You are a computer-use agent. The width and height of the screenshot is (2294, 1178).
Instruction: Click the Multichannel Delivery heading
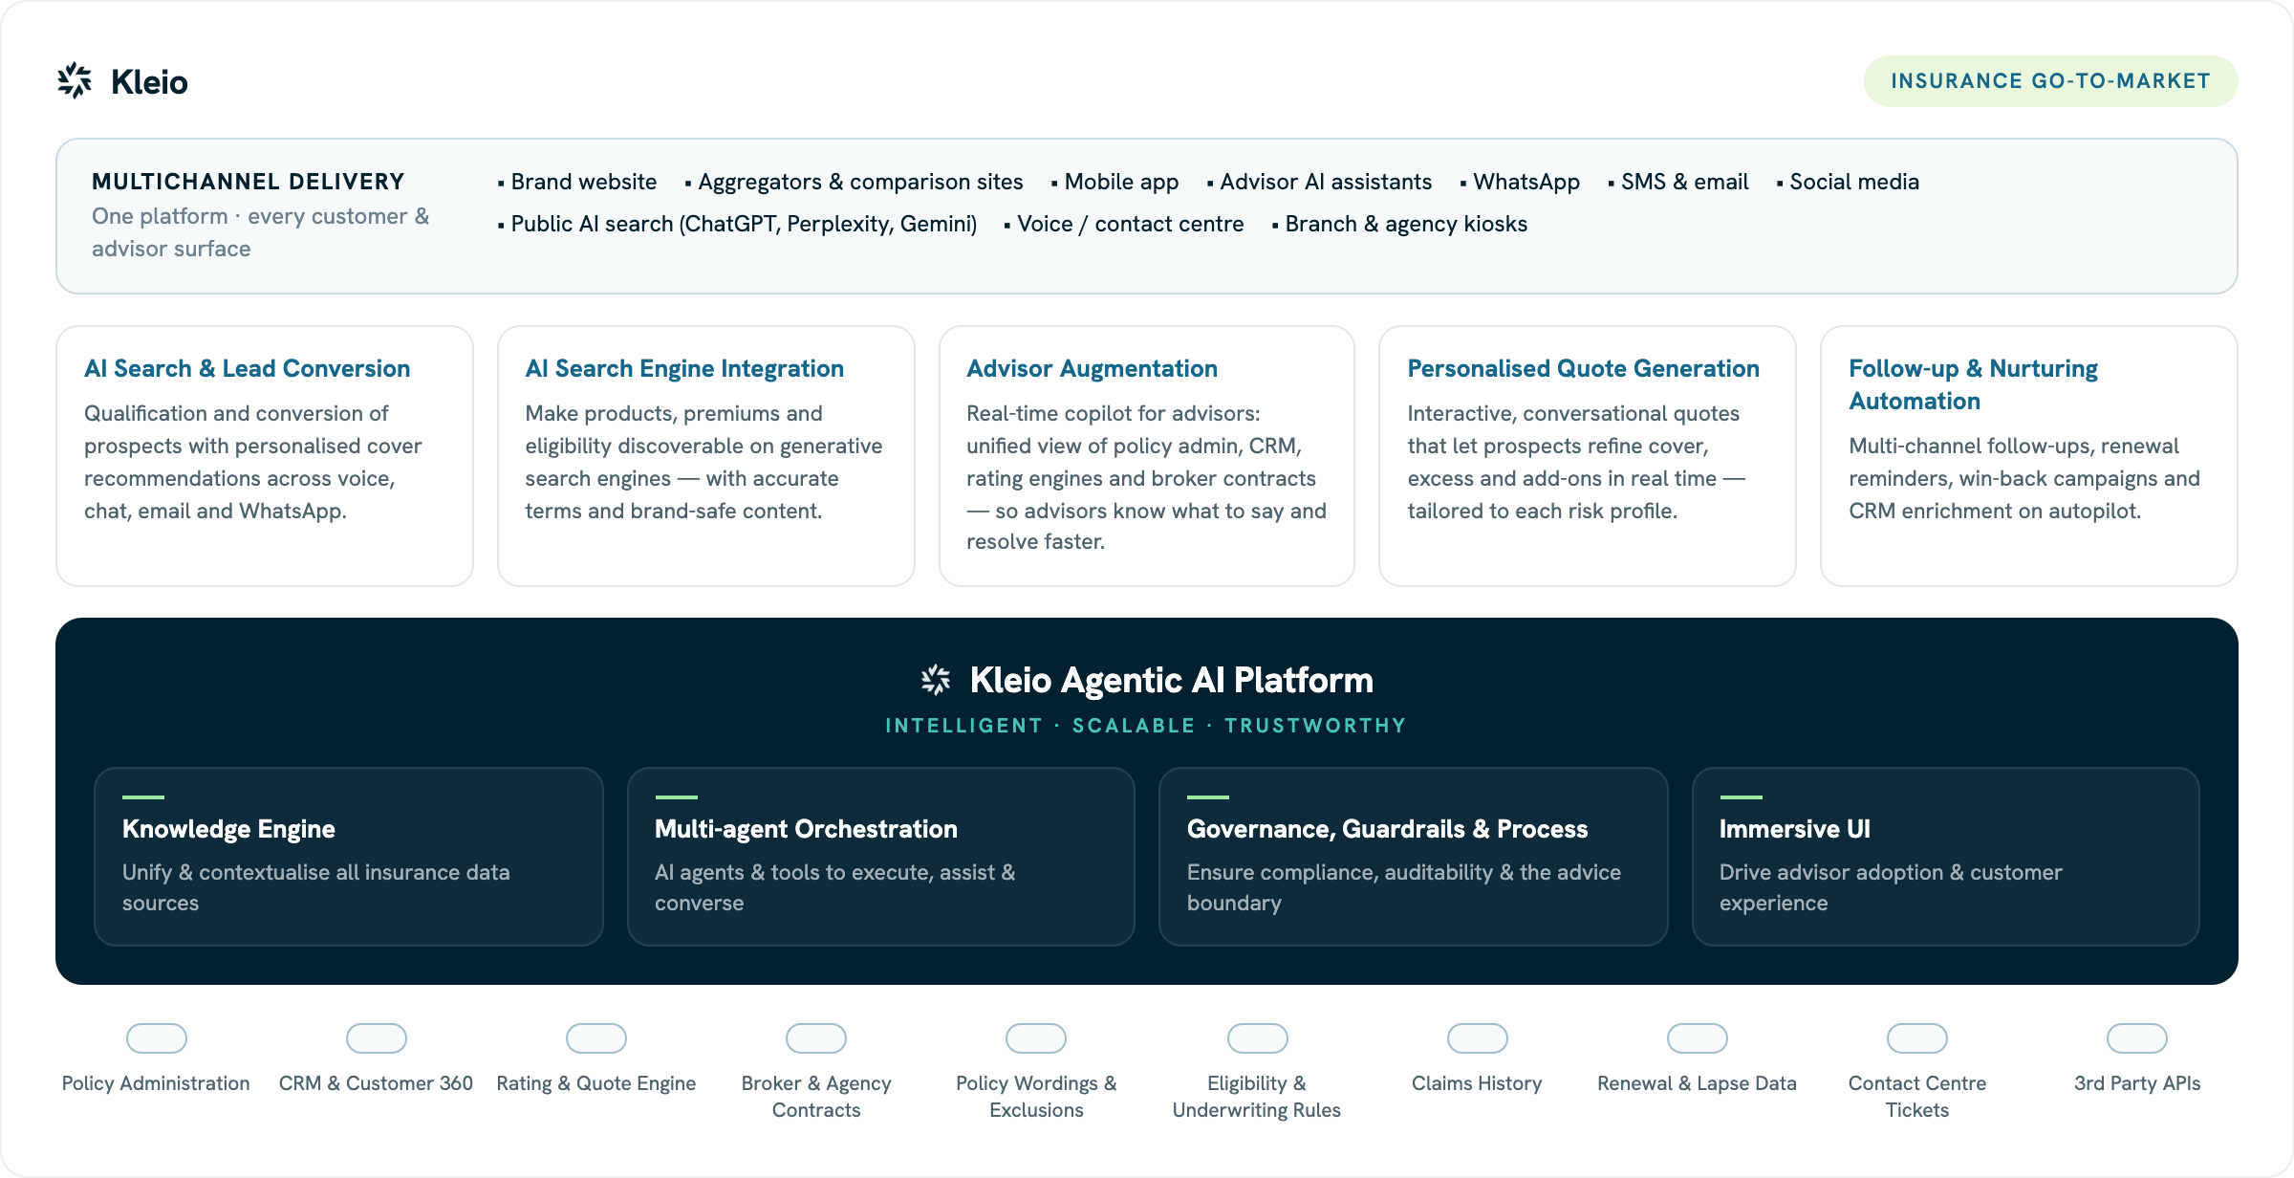click(249, 182)
